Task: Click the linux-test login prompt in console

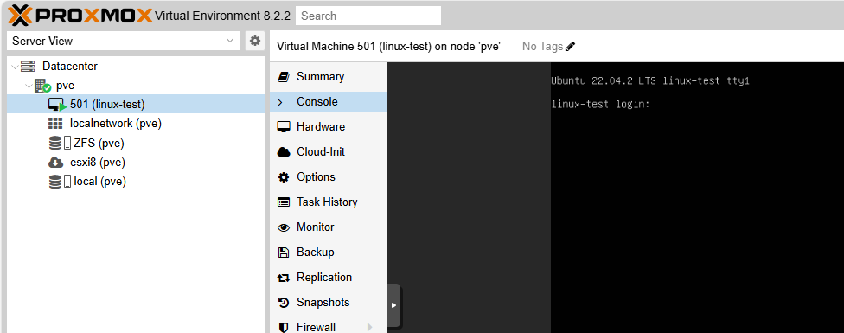Action: [x=601, y=105]
